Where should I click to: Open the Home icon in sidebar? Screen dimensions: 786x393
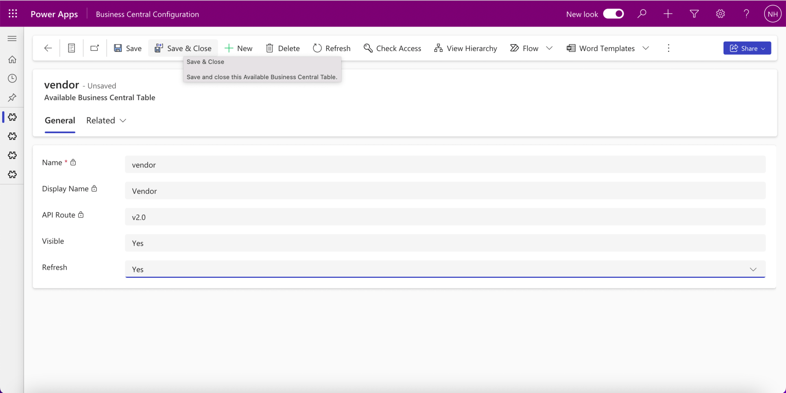[12, 60]
